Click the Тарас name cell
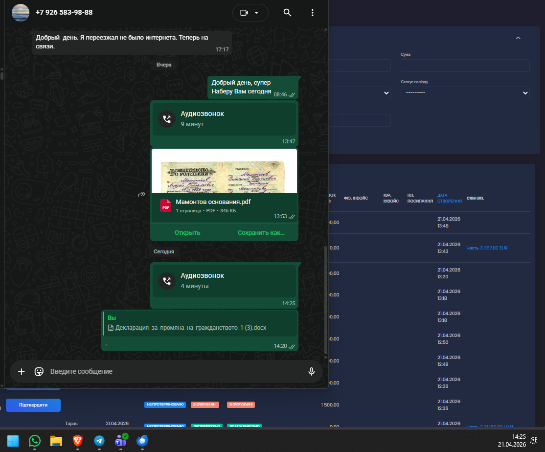 tap(71, 424)
